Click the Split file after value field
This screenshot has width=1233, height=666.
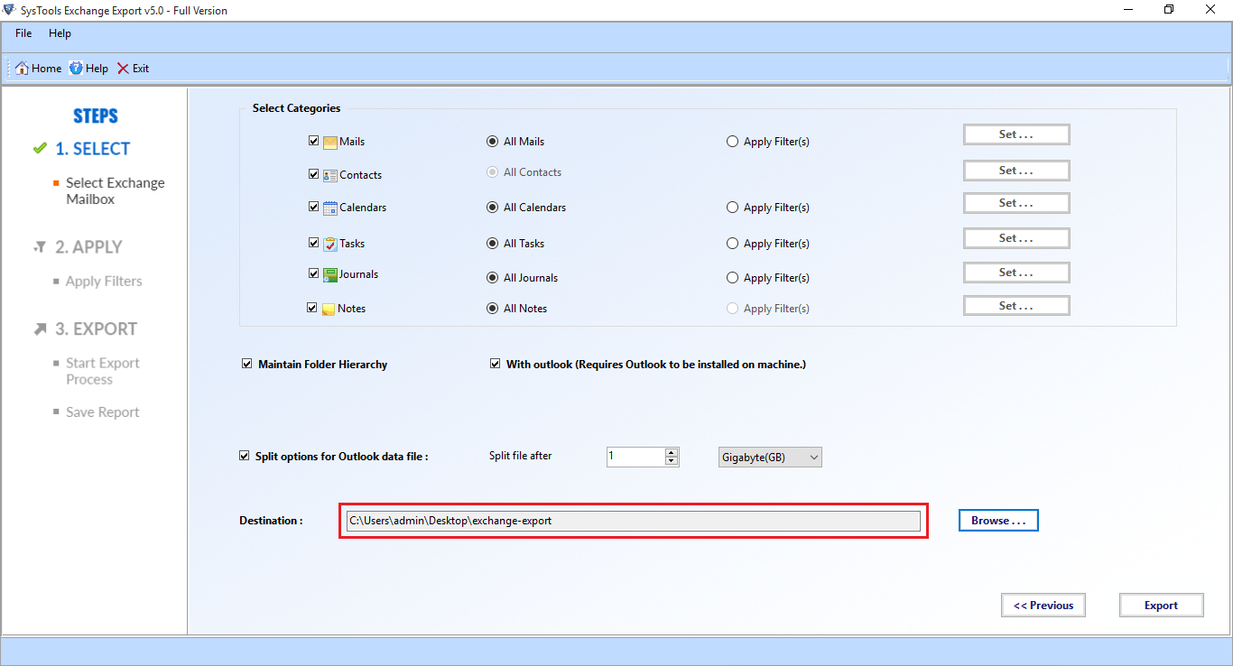(x=635, y=457)
